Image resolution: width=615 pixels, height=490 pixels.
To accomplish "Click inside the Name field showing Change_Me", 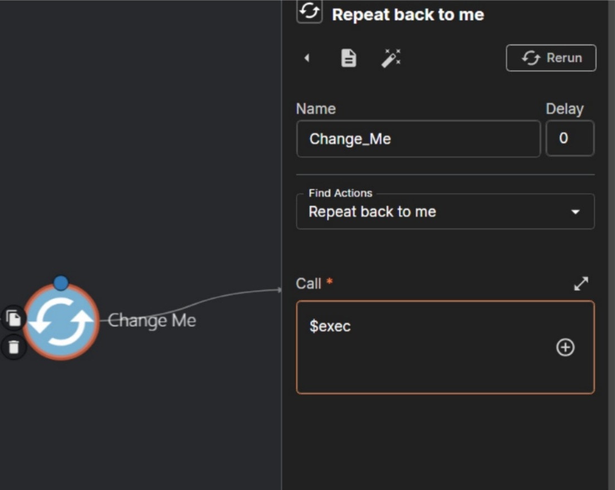I will click(418, 139).
